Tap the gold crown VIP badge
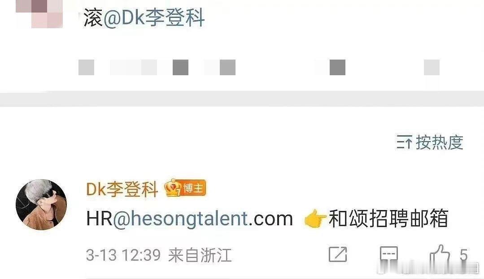Viewport: 484px width, 279px height. coord(173,188)
